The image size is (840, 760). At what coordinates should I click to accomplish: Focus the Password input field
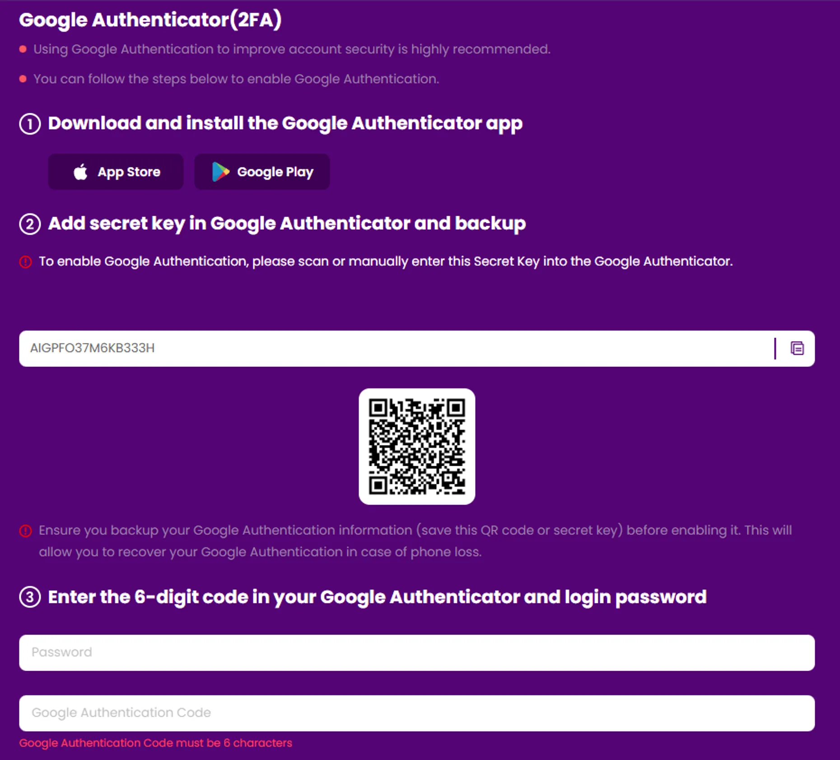(416, 653)
